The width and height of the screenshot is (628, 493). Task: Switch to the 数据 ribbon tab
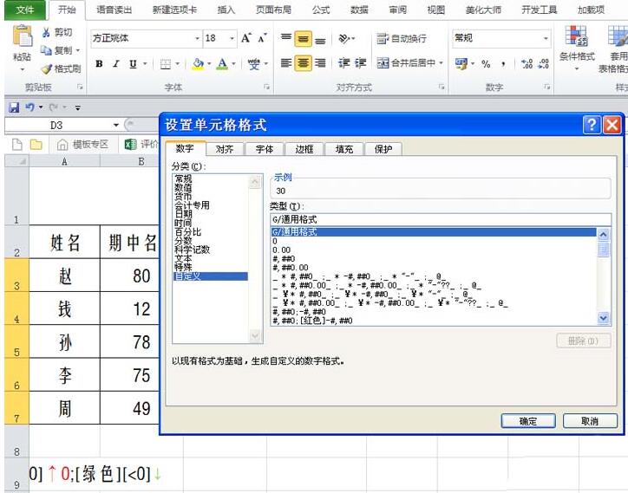[359, 10]
